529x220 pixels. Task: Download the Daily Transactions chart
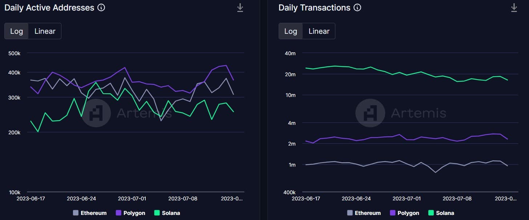[514, 8]
